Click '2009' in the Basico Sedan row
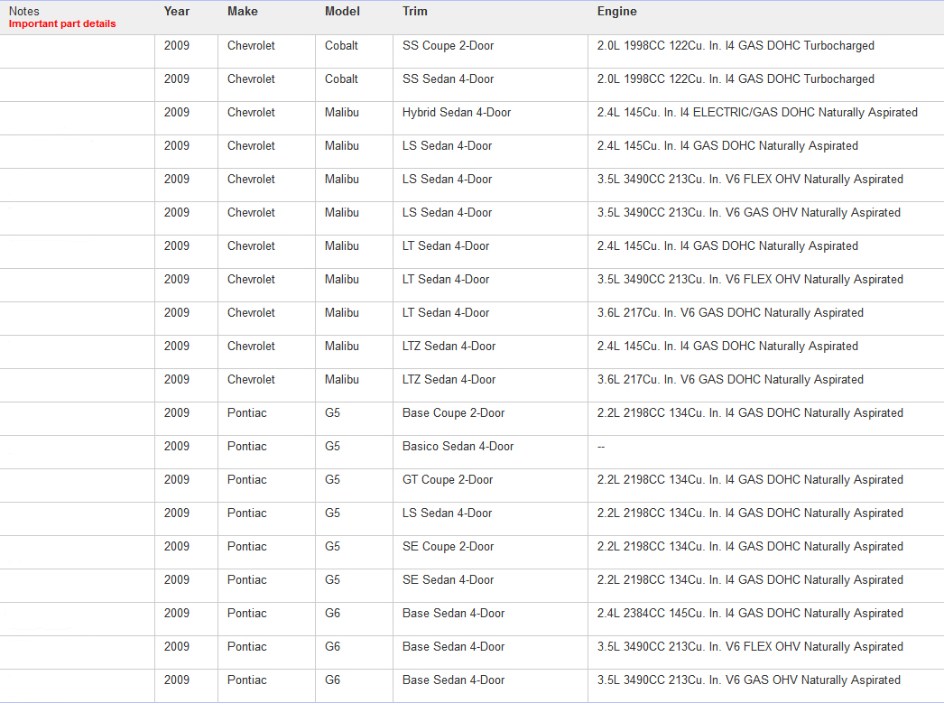The image size is (944, 703). [176, 446]
